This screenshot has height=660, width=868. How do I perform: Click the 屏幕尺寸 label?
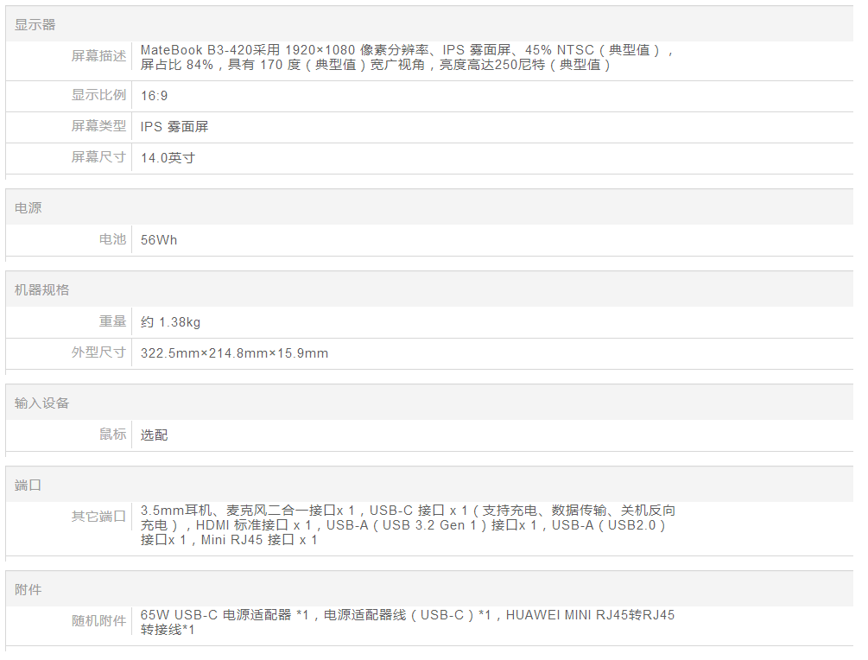pos(98,157)
